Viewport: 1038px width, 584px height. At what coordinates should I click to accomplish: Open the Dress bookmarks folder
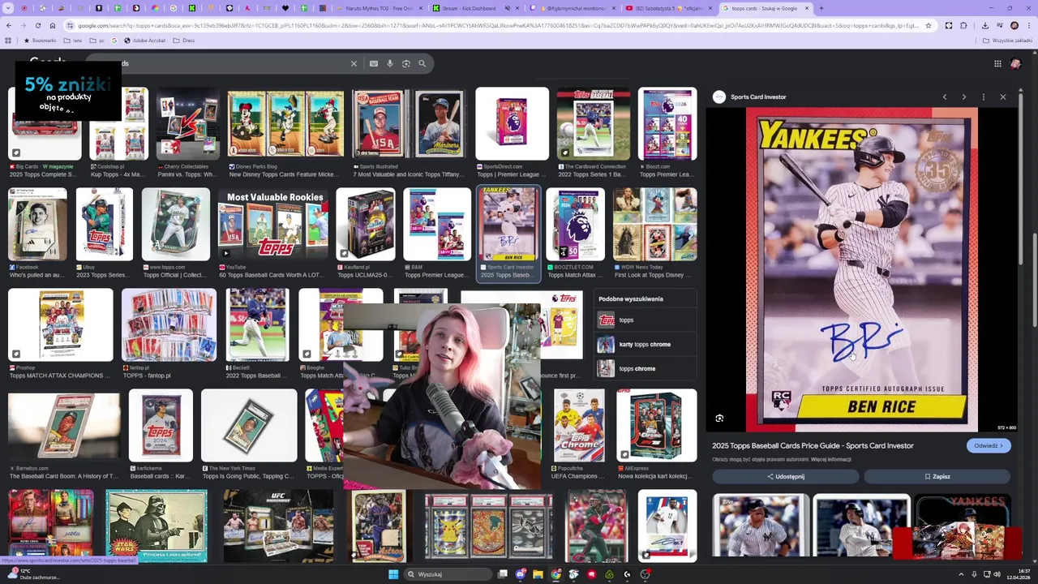pyautogui.click(x=183, y=40)
